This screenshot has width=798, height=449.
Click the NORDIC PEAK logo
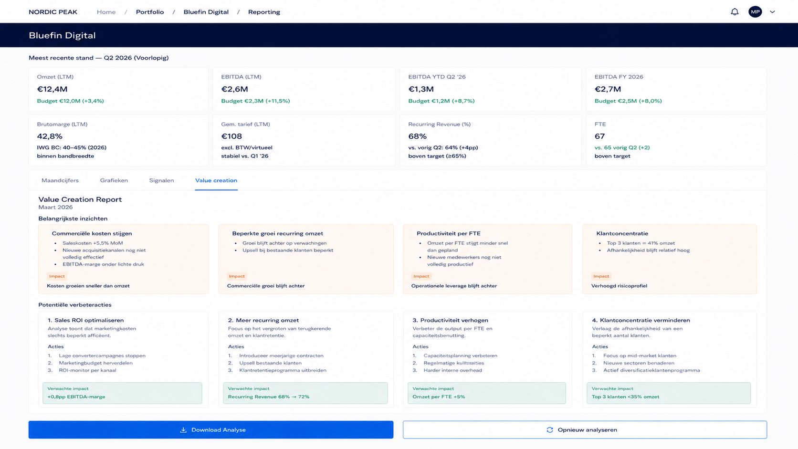tap(53, 12)
